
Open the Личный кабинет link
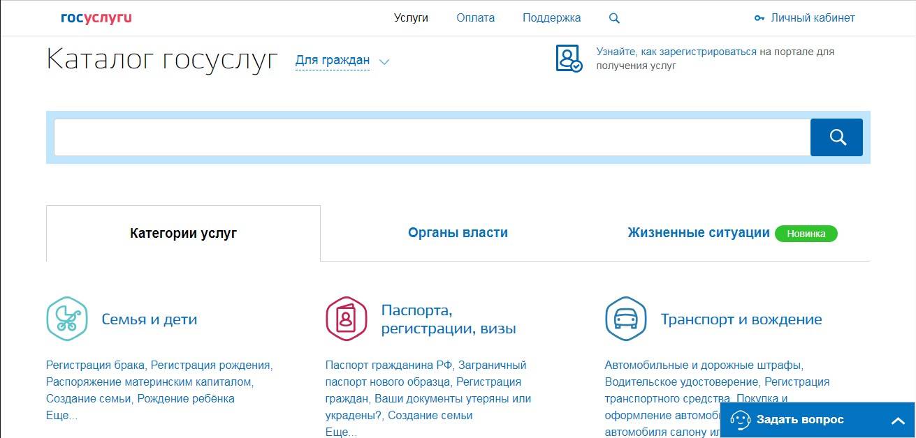[813, 18]
